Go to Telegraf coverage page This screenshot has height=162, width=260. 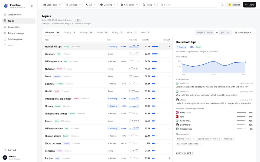pos(19,33)
